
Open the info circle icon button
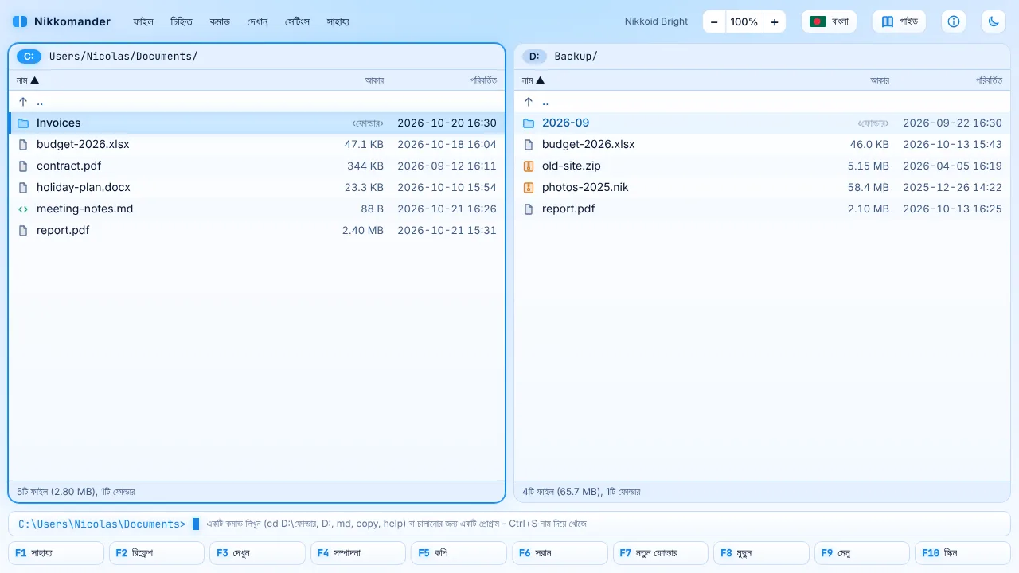pyautogui.click(x=954, y=21)
